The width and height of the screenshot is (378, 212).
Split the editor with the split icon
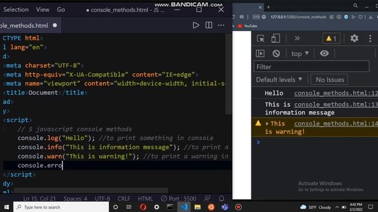coord(208,25)
